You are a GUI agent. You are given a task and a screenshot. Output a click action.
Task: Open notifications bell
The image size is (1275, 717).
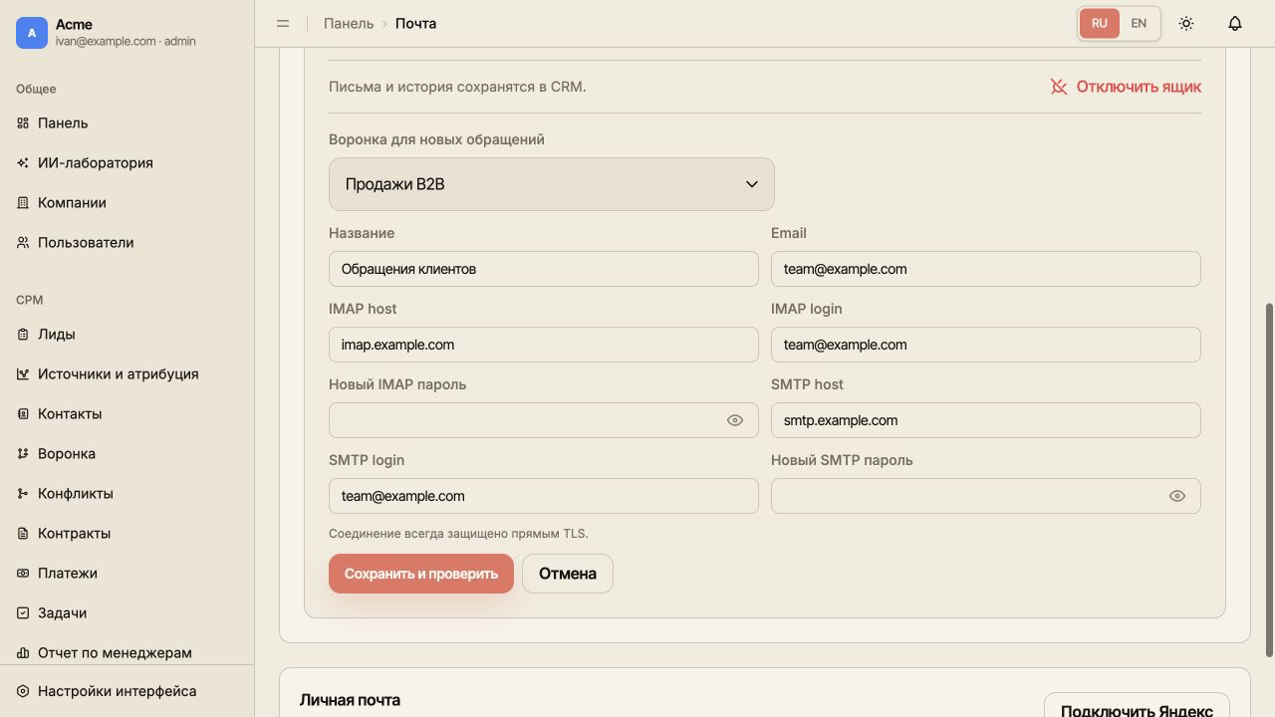[x=1235, y=23]
